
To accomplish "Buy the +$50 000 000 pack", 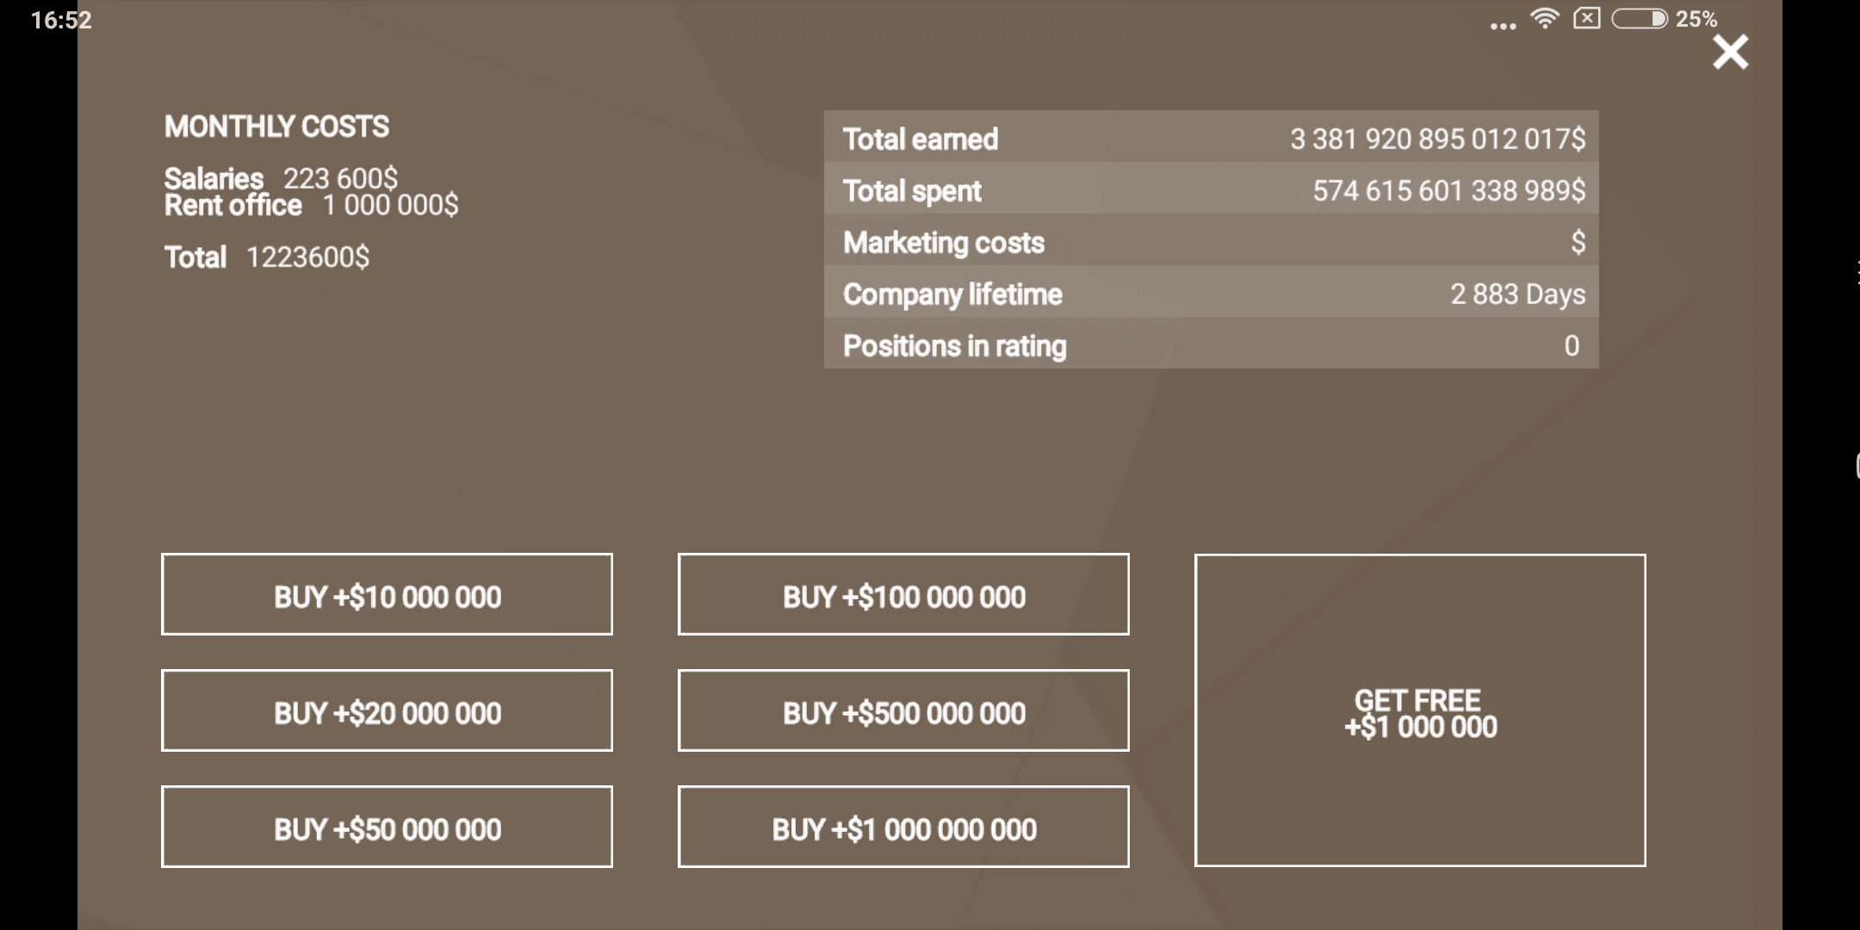I will coord(387,827).
